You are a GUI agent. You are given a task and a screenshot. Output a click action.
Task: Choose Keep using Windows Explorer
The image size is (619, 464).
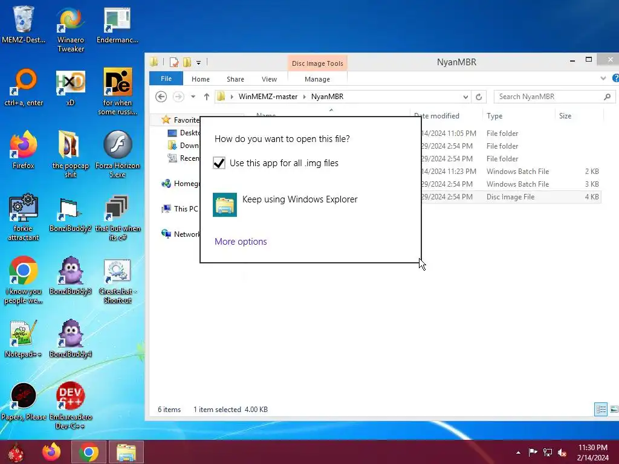click(310, 204)
